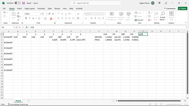Apply Bold formatting
Screen dimensions: 189x106
[x=26, y=18]
